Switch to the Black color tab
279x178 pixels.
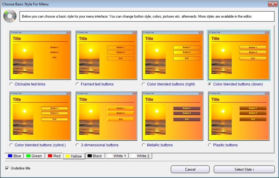95,156
